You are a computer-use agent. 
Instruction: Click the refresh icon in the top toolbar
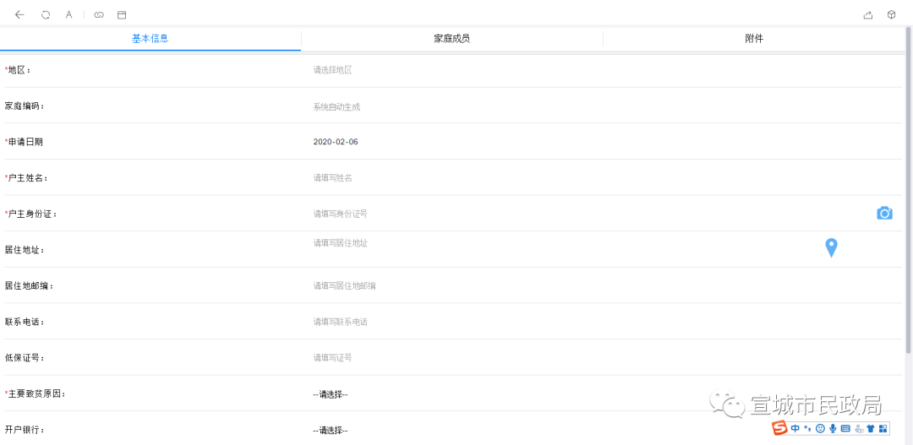[46, 15]
